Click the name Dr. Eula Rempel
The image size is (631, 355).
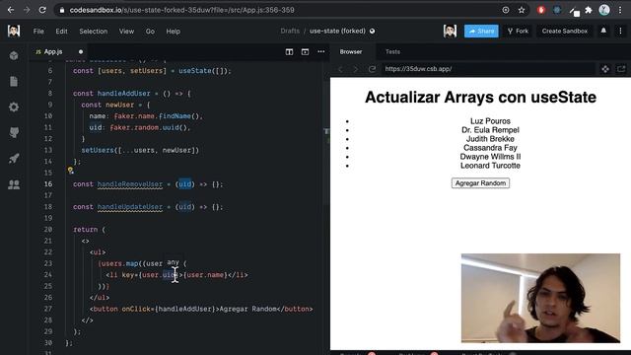(490, 130)
